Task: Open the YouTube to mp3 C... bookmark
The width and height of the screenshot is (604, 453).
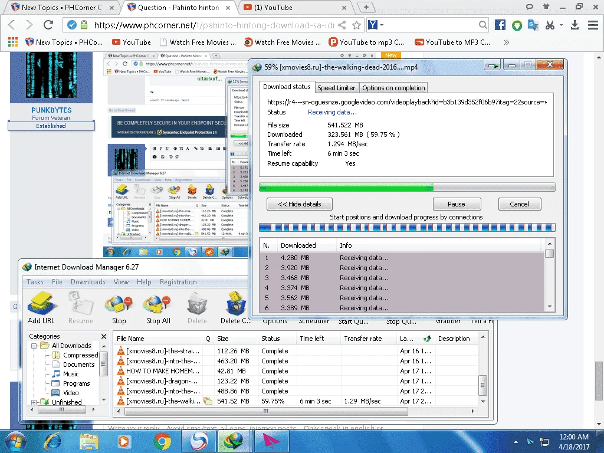Action: pos(366,42)
